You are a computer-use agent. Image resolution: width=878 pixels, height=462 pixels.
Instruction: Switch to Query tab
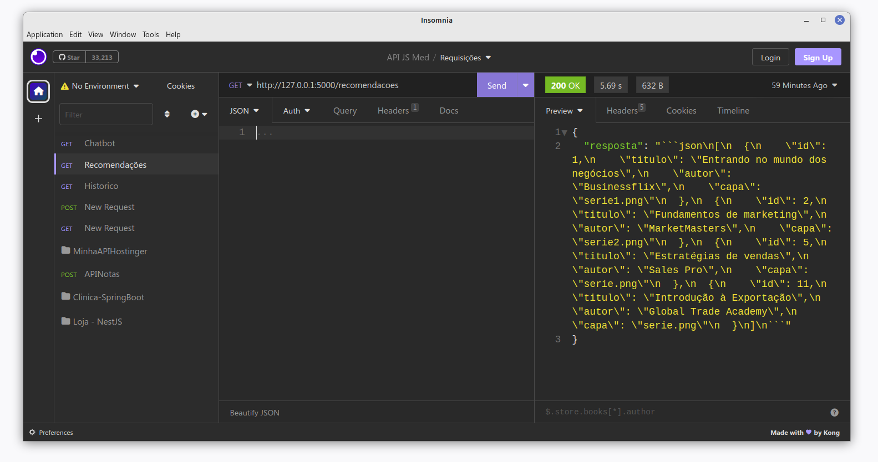coord(345,111)
